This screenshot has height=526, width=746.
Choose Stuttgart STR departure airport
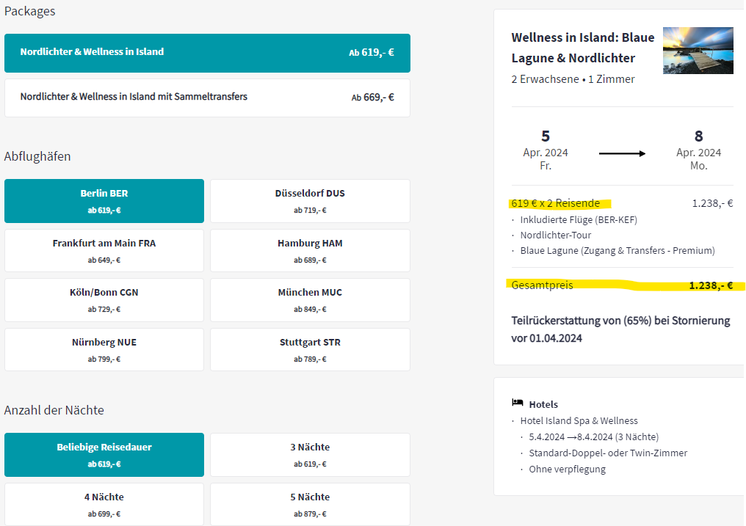click(310, 349)
